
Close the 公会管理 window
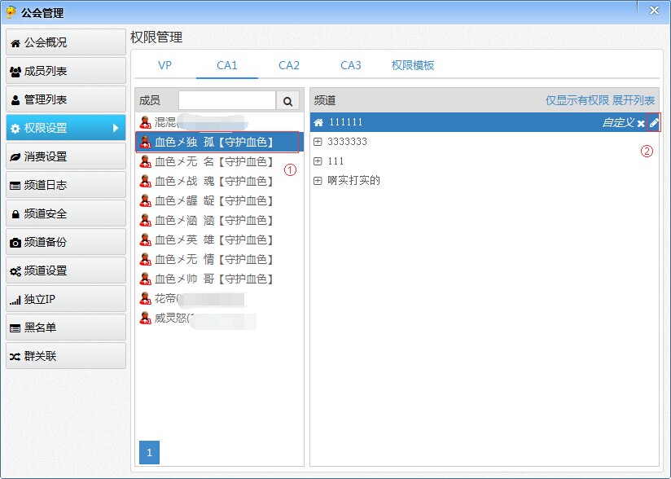[x=654, y=11]
